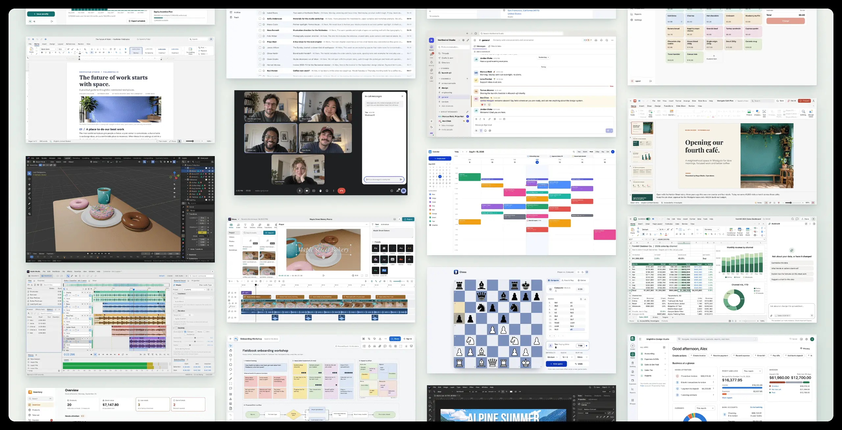This screenshot has width=842, height=430.
Task: Select the Pass & Play mode tab
Action: point(568,281)
